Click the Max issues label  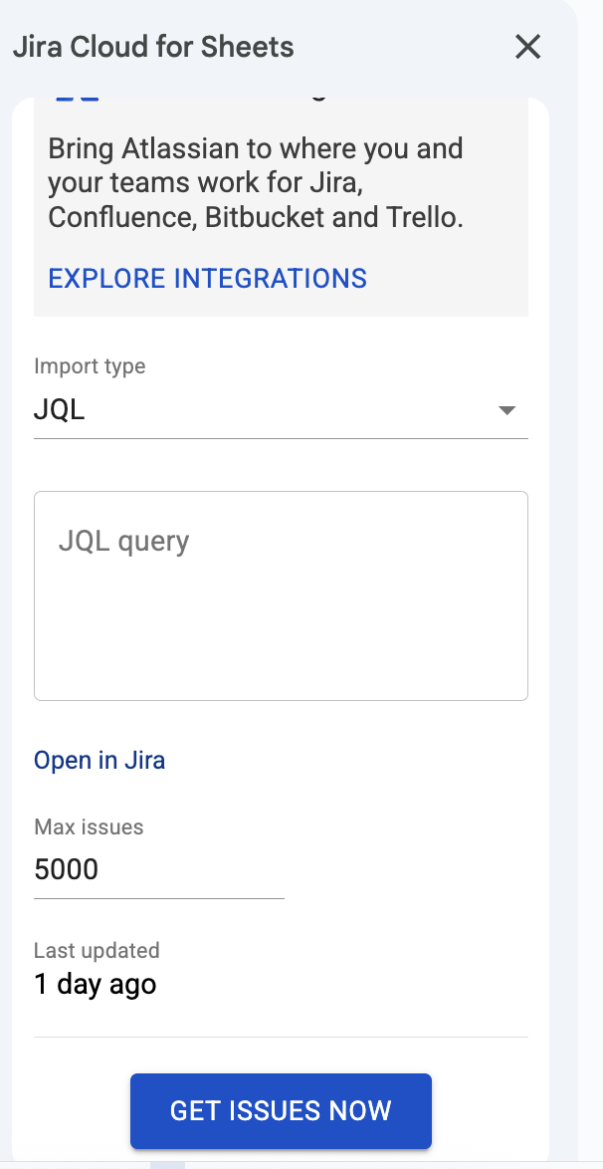point(89,826)
